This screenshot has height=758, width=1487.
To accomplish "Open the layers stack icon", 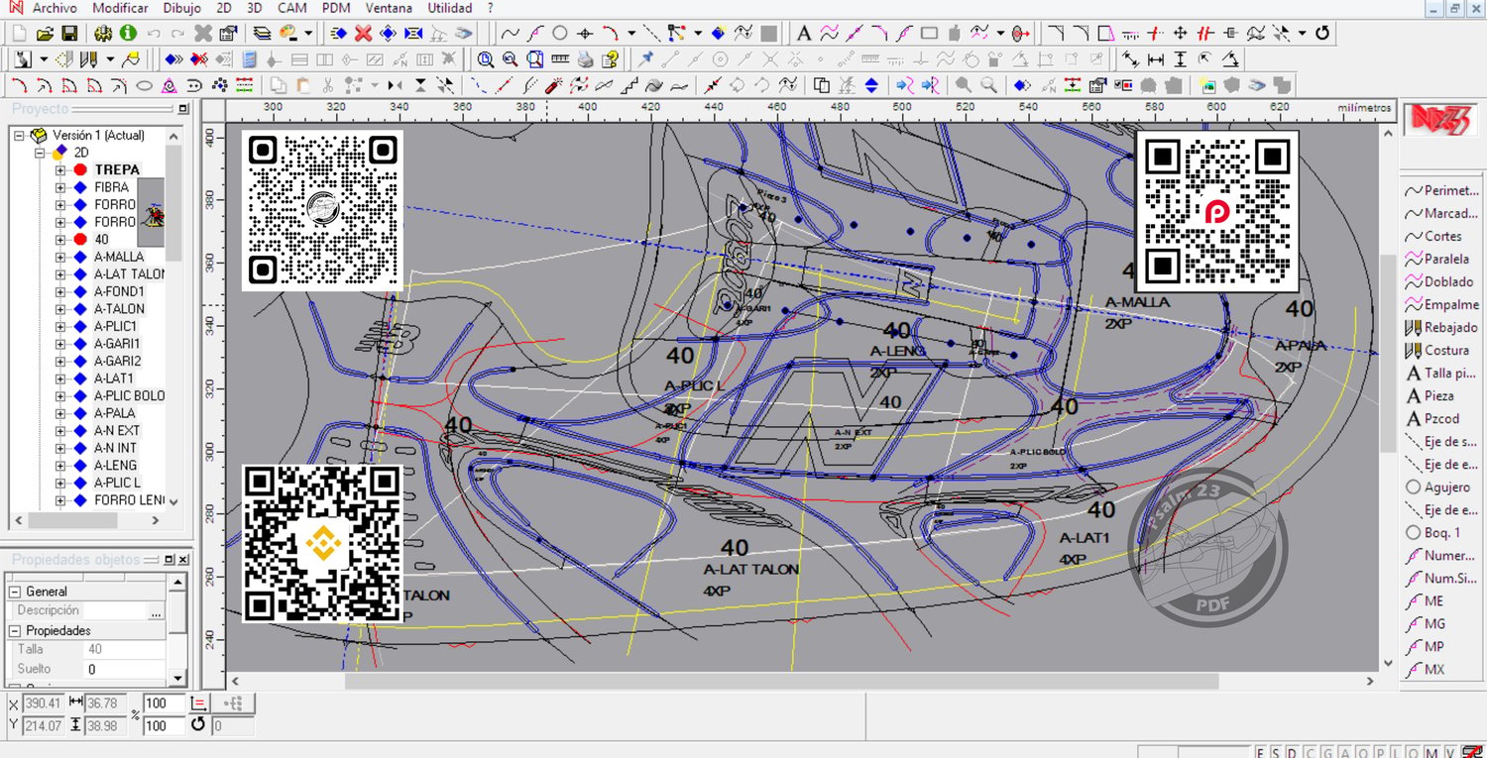I will (262, 33).
